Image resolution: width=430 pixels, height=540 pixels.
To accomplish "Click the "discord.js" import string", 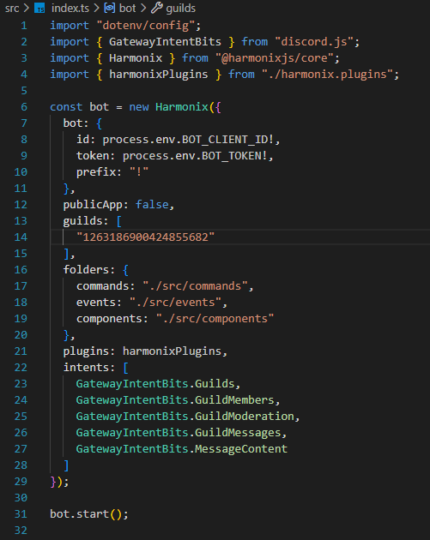I will [314, 42].
